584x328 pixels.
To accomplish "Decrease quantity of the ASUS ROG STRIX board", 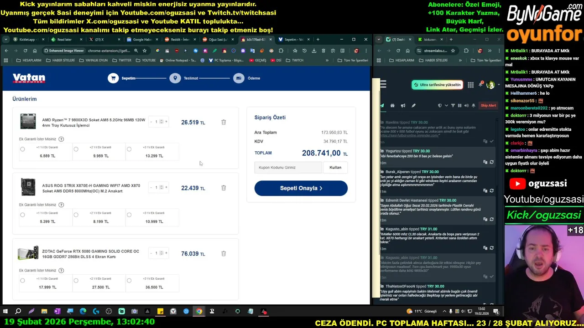I will pos(151,187).
